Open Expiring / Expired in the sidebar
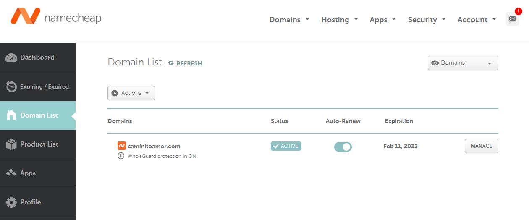This screenshot has width=529, height=220. coord(38,86)
